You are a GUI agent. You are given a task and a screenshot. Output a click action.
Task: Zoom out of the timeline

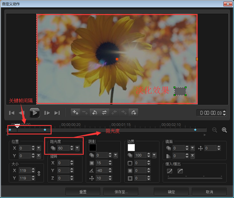coord(214,130)
